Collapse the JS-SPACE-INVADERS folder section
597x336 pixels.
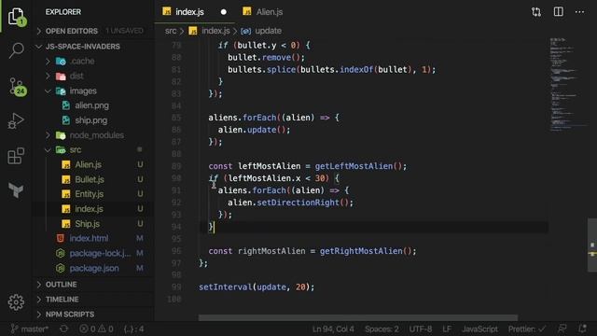[x=93, y=47]
